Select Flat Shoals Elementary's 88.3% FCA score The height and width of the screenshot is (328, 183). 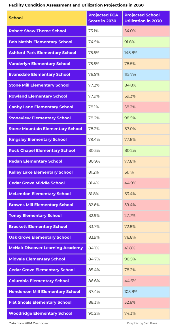point(105,303)
